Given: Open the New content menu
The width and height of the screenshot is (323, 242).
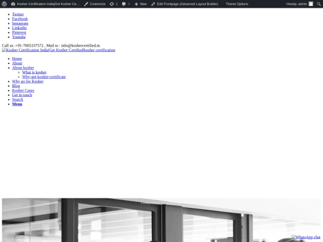Looking at the screenshot, I should (x=141, y=4).
